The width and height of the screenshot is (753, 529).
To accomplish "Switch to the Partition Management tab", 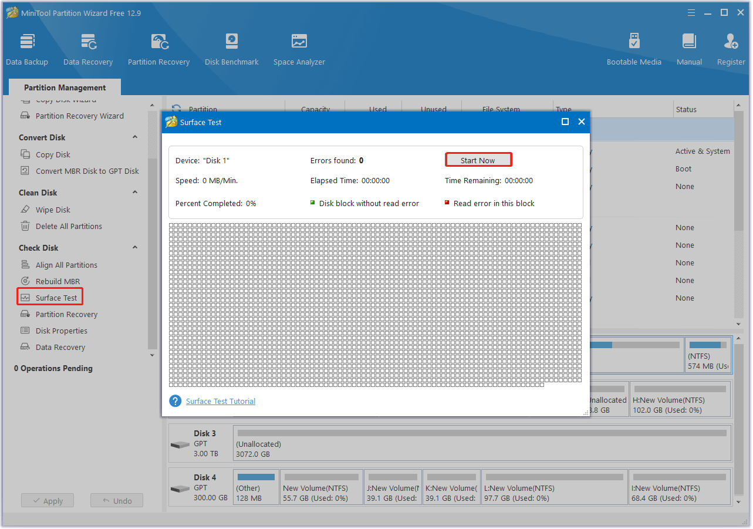I will point(65,87).
